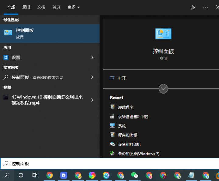
Task: Expand arrow for 控制面板 web search result
Action: coord(92,77)
